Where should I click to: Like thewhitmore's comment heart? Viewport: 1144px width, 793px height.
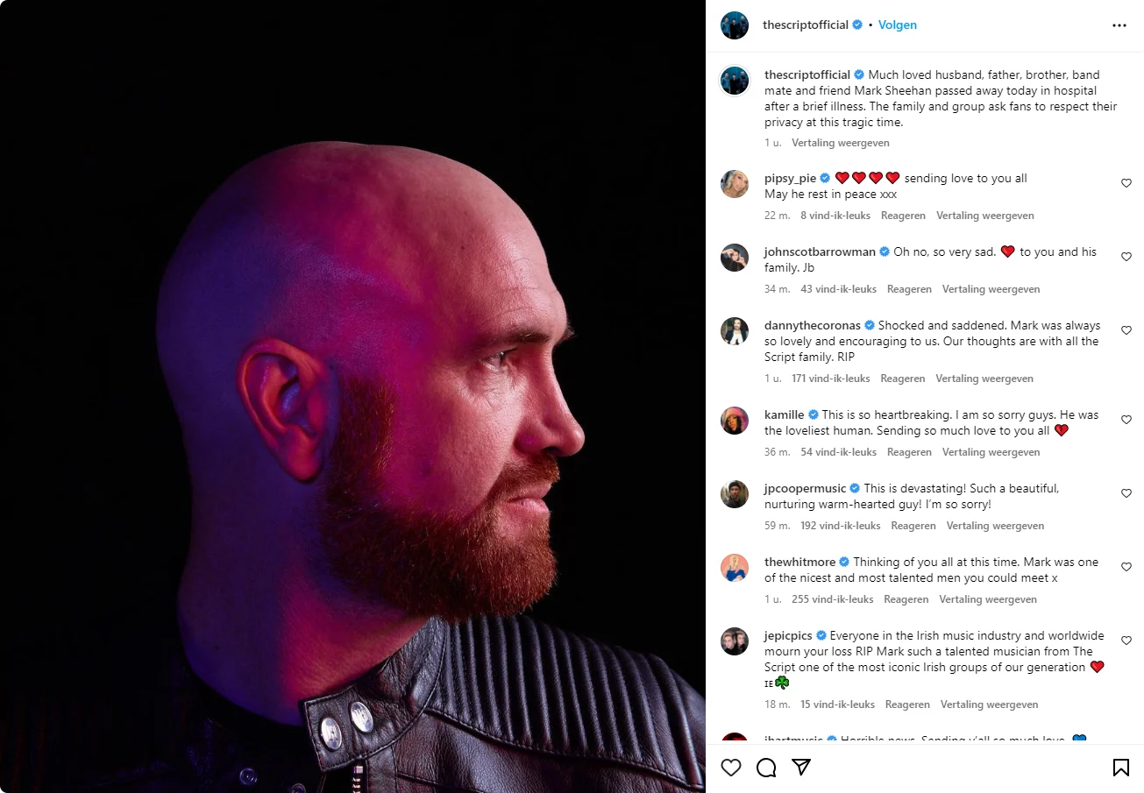tap(1126, 567)
